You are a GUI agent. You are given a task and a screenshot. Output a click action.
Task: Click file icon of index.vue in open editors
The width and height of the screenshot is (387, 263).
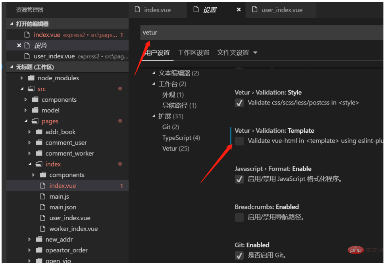27,35
